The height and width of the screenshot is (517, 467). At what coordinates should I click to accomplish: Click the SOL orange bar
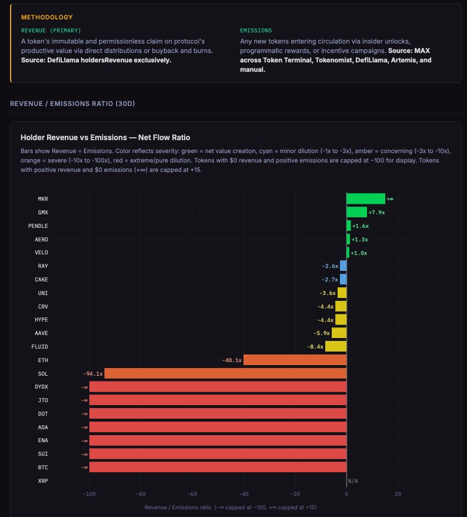pos(225,373)
